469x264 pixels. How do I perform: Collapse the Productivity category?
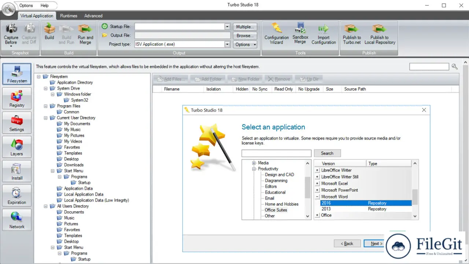pyautogui.click(x=254, y=169)
